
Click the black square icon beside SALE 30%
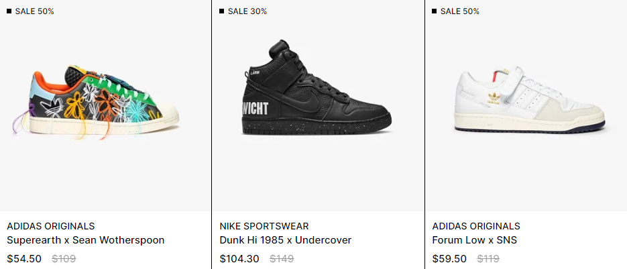[221, 11]
